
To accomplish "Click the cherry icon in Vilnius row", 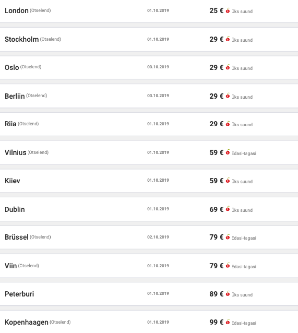I will 228,153.
